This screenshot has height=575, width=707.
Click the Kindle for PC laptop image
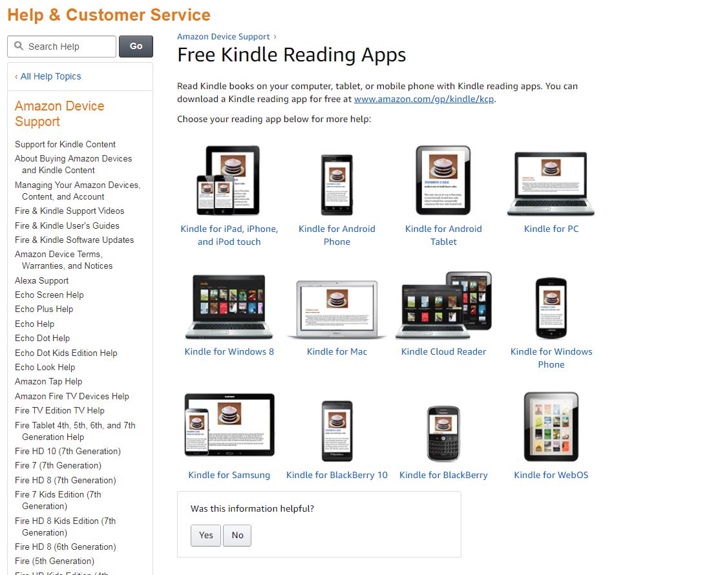[551, 184]
